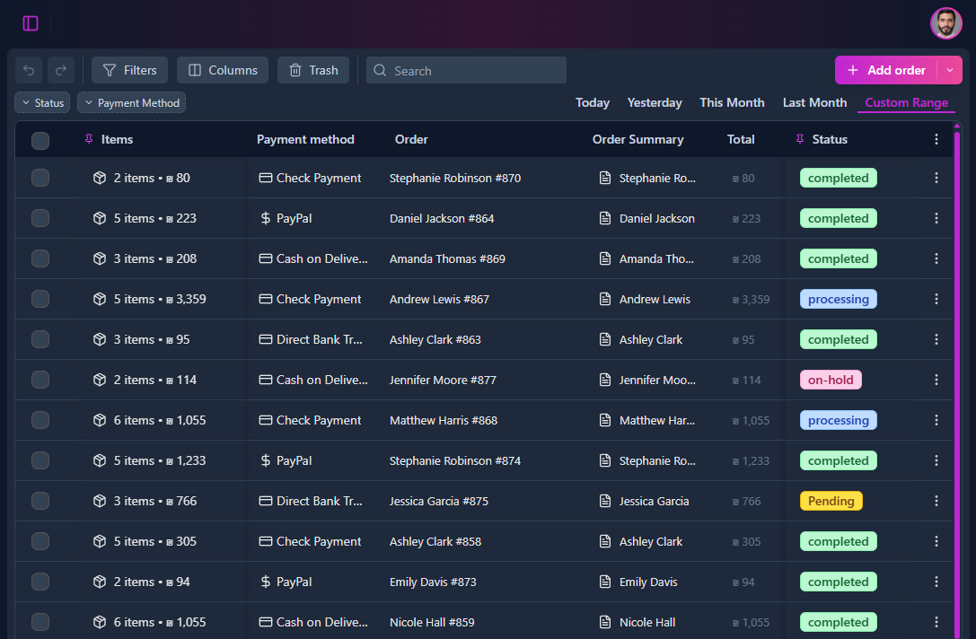The image size is (976, 639).
Task: Open the Filters panel
Action: pos(129,70)
